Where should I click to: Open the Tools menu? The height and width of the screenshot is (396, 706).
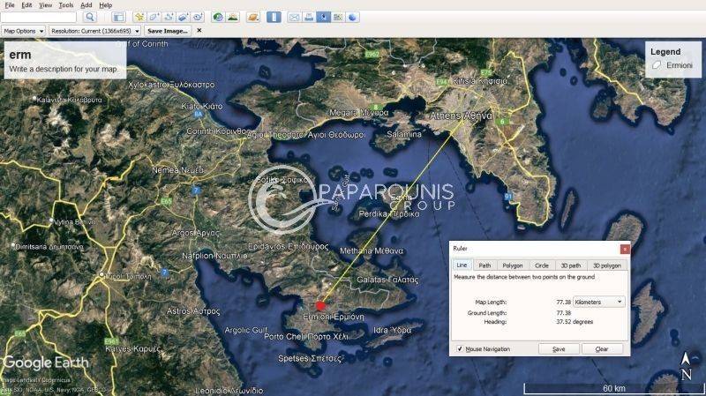tap(66, 4)
